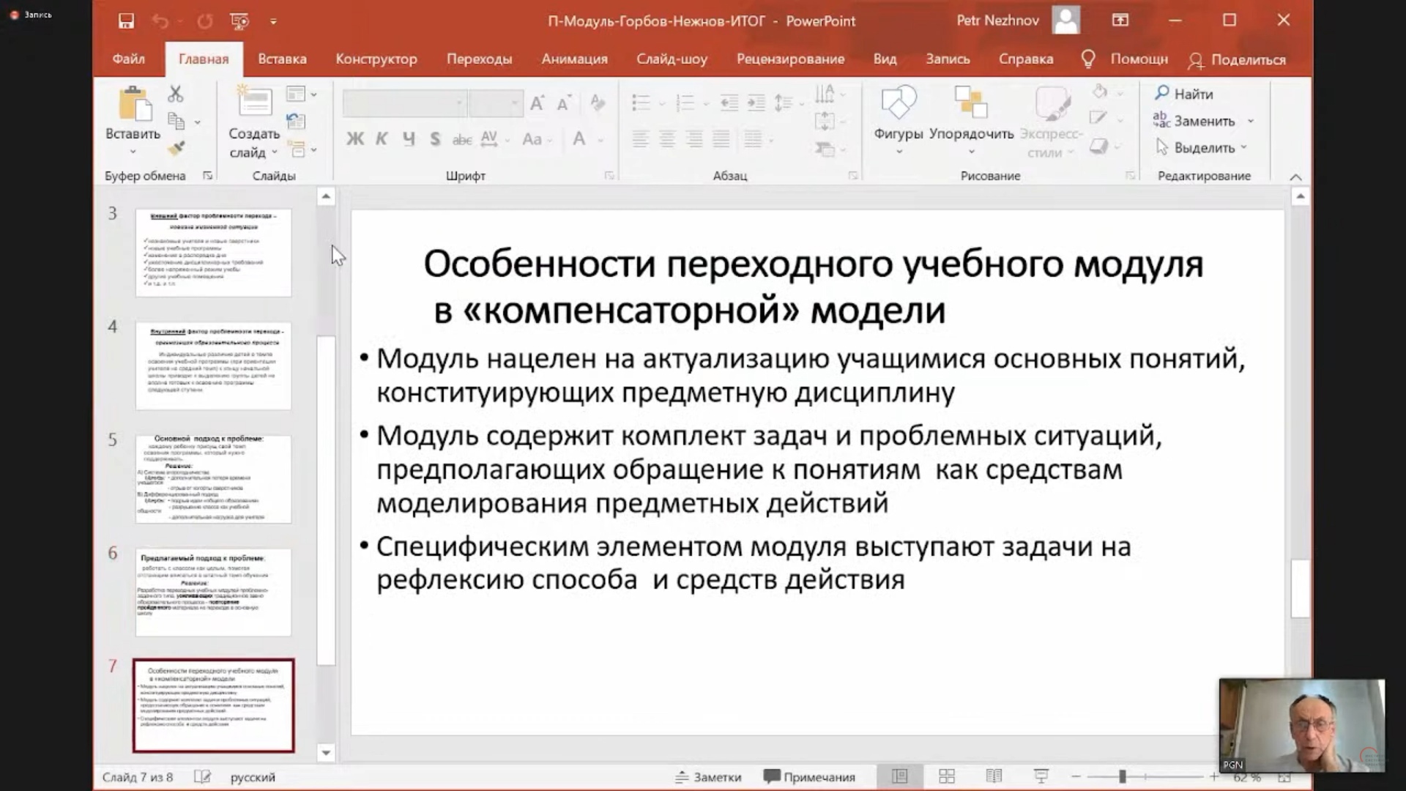Viewport: 1406px width, 791px height.
Task: Open Comments (Примечания) from status bar
Action: 809,777
